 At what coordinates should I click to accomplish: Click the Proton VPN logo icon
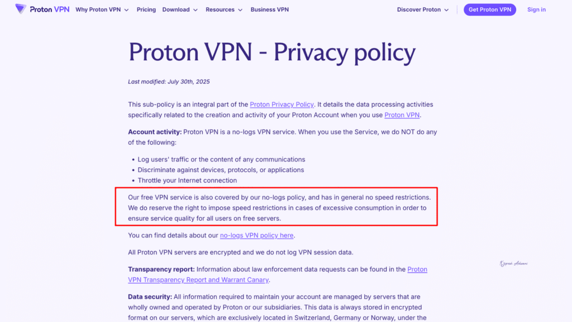tap(20, 9)
